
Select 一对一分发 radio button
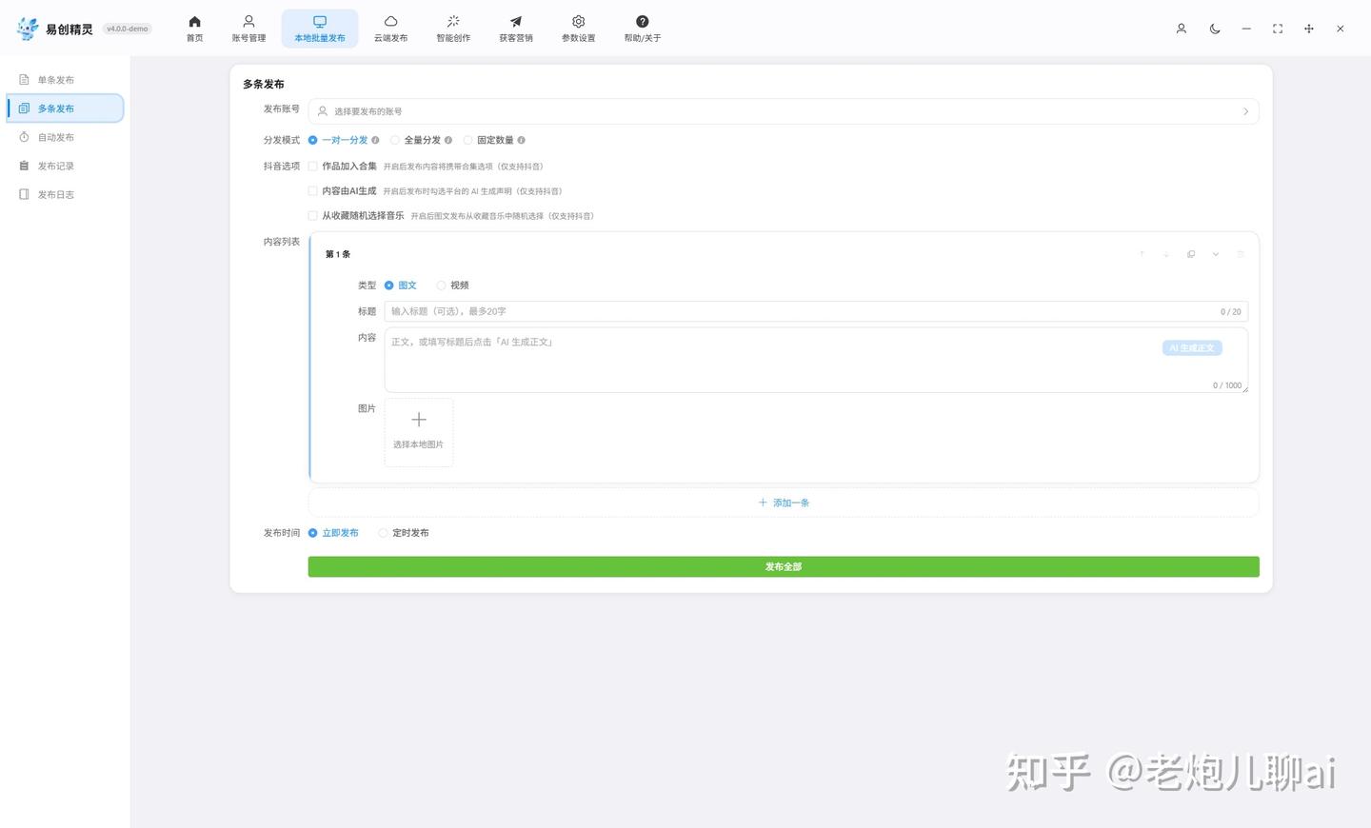(x=312, y=140)
